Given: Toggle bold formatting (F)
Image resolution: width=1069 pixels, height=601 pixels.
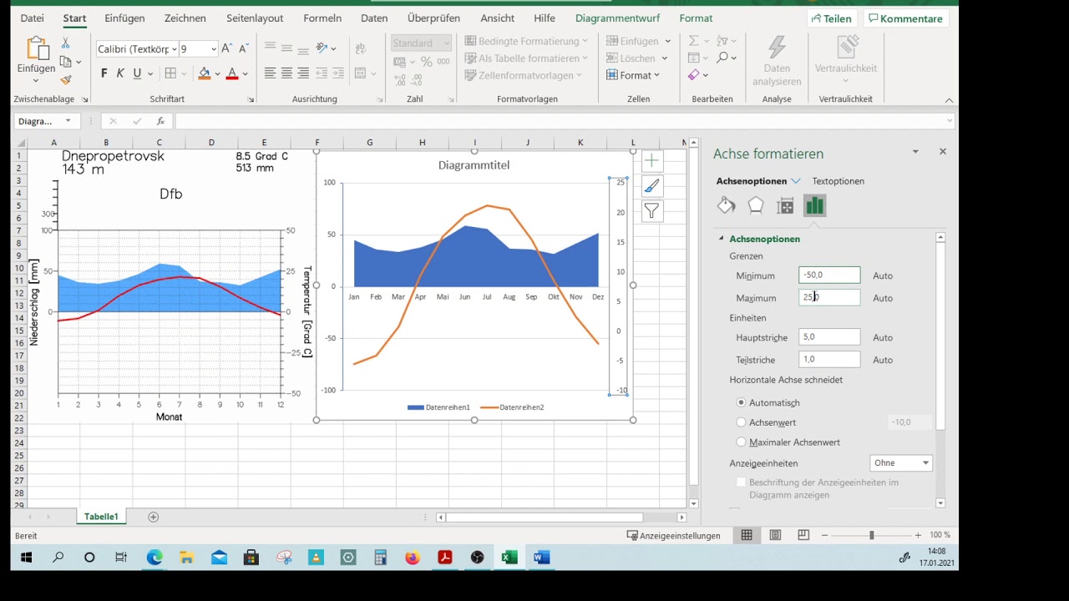Looking at the screenshot, I should pos(104,73).
